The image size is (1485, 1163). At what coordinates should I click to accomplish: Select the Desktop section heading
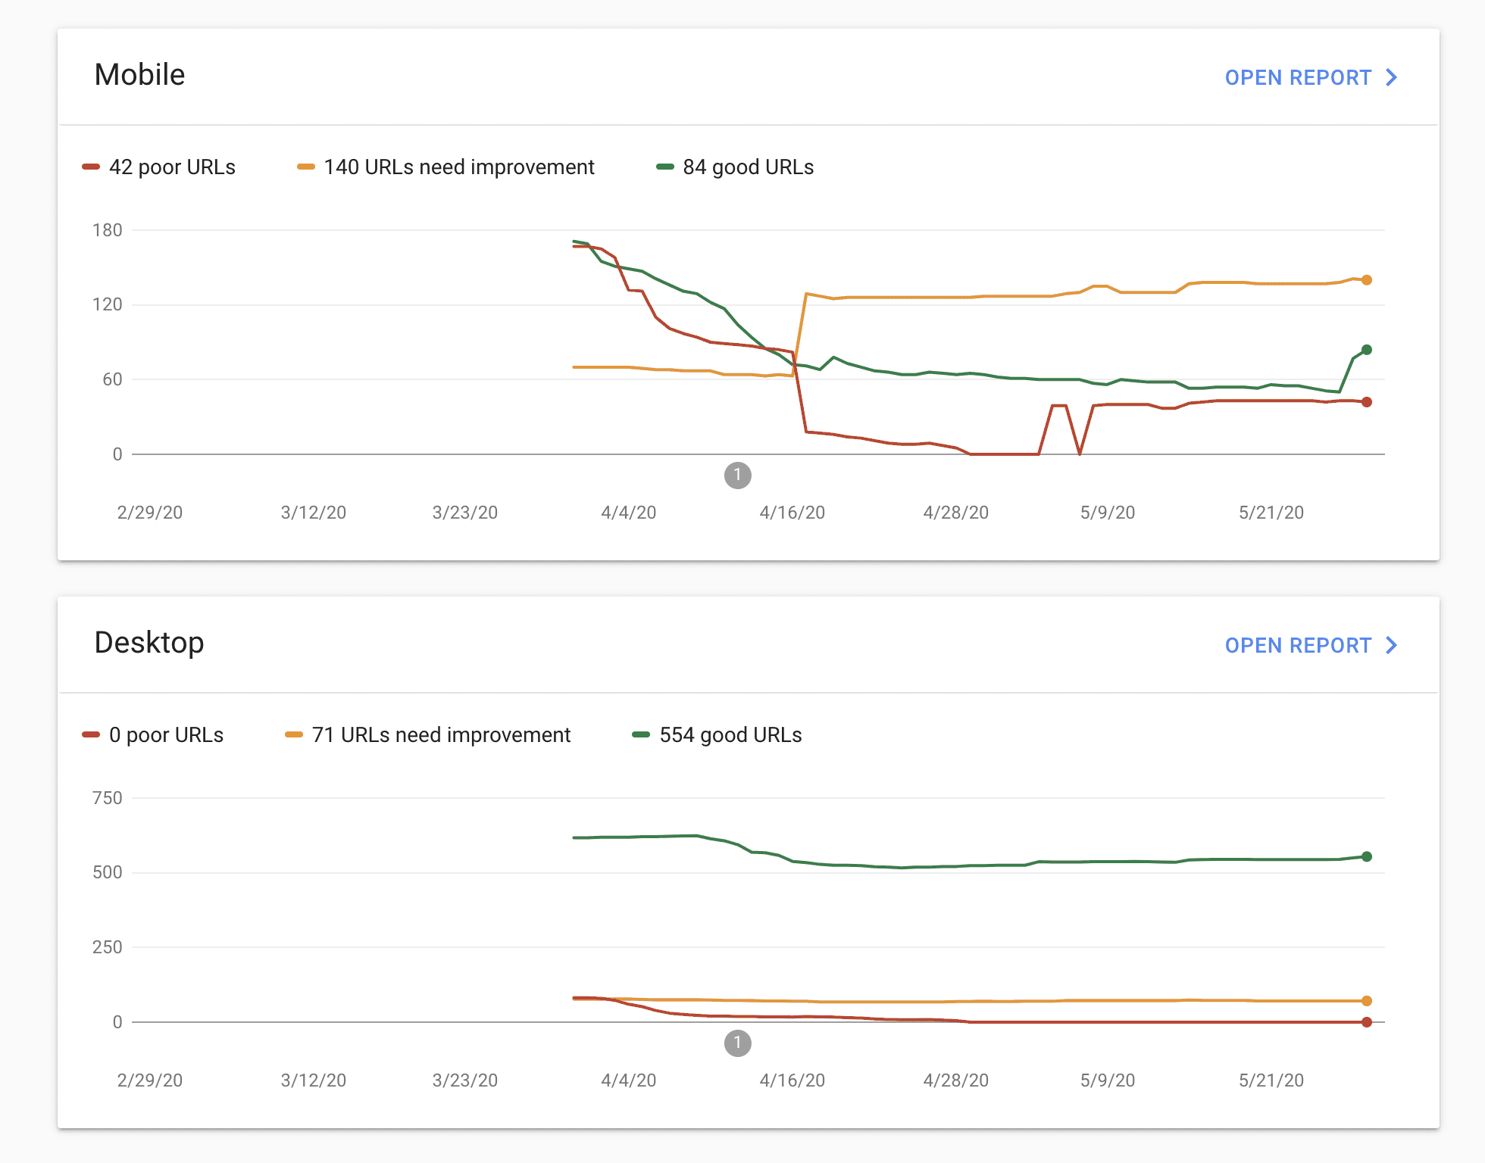click(148, 643)
